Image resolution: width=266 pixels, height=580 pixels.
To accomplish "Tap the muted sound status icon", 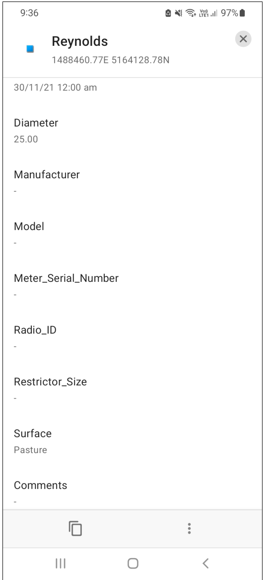I will (x=179, y=13).
